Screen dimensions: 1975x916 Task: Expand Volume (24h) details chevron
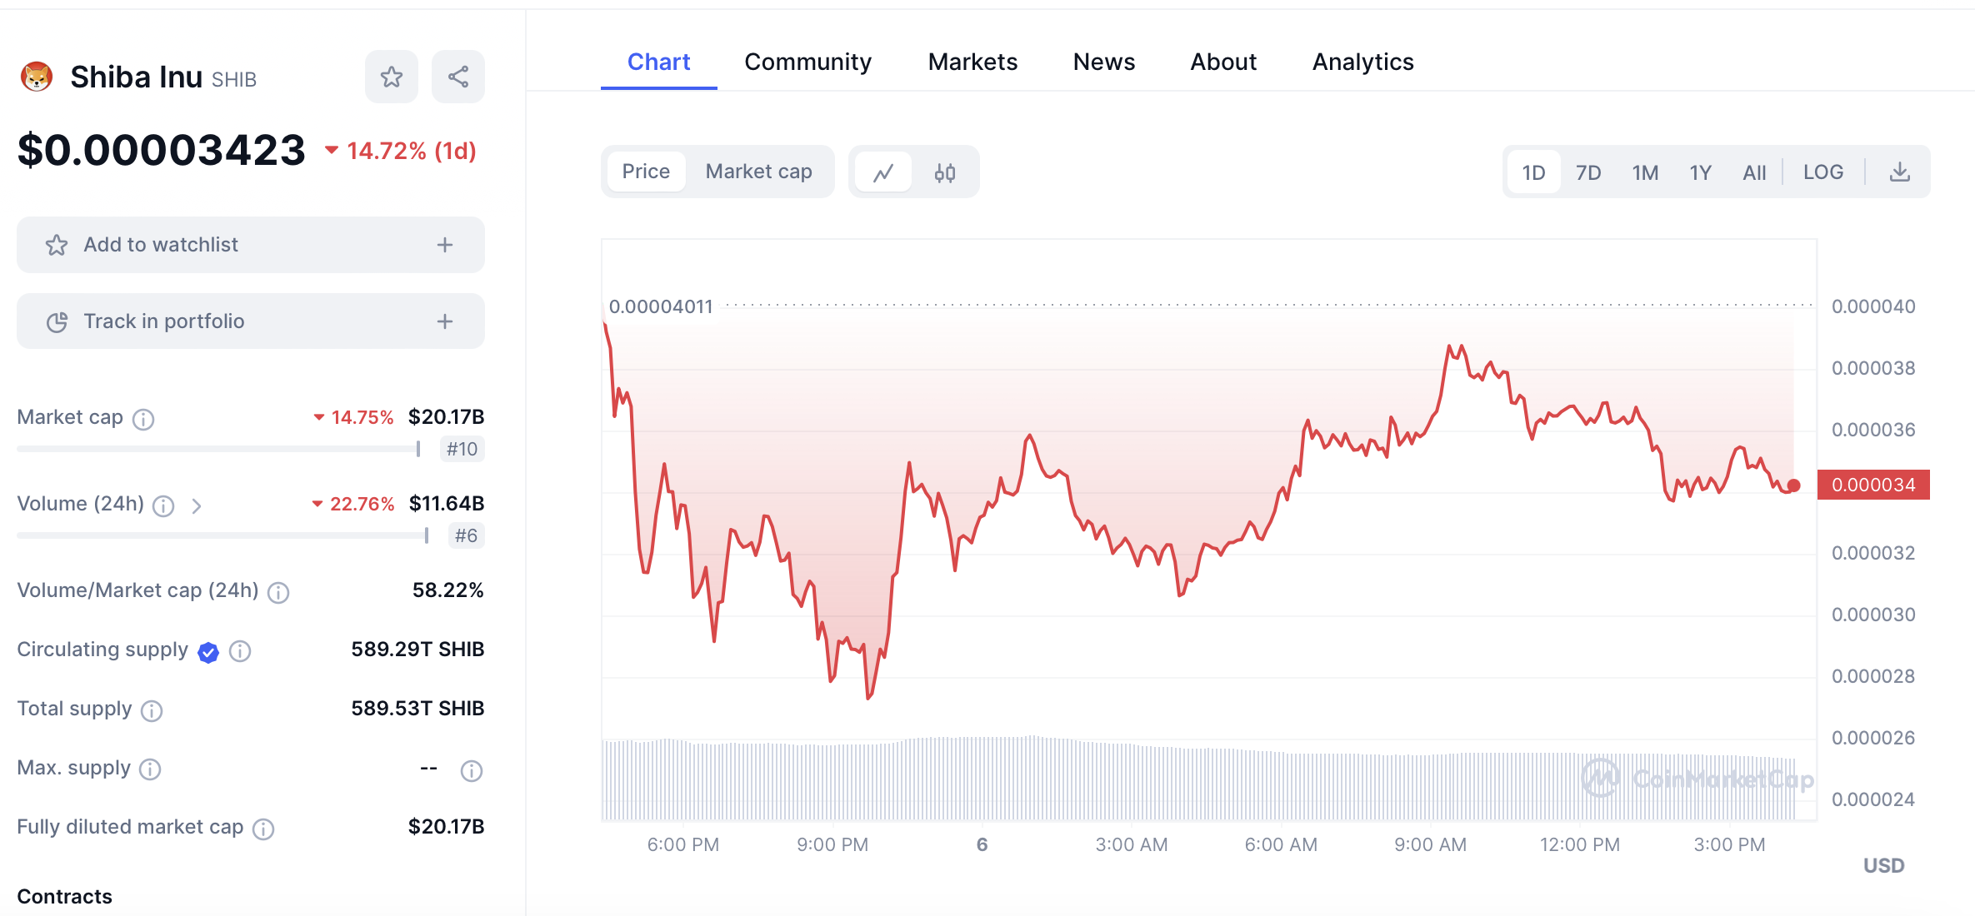(197, 505)
